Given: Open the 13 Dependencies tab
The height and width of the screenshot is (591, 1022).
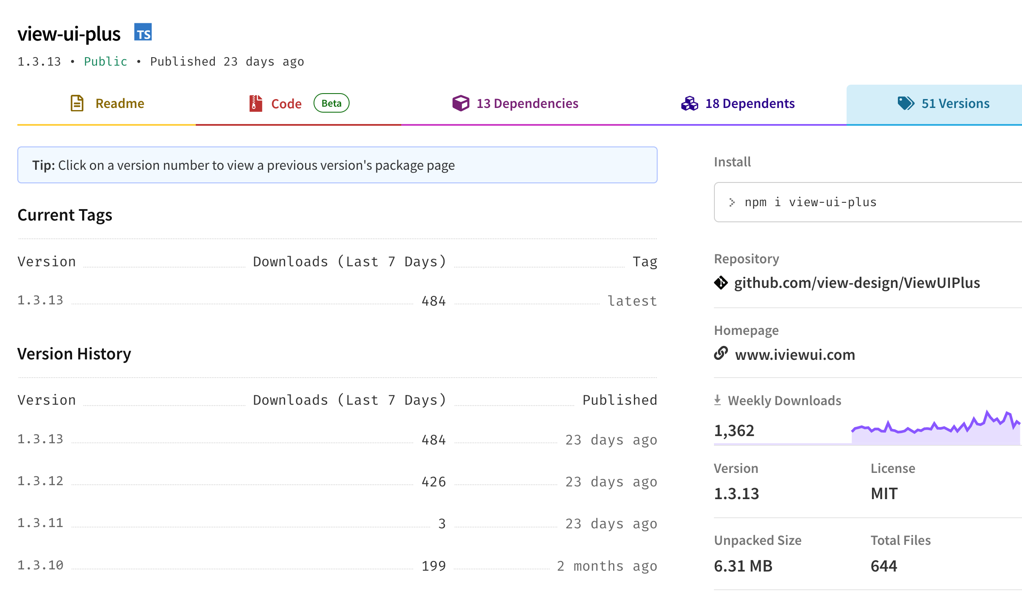Looking at the screenshot, I should click(528, 103).
